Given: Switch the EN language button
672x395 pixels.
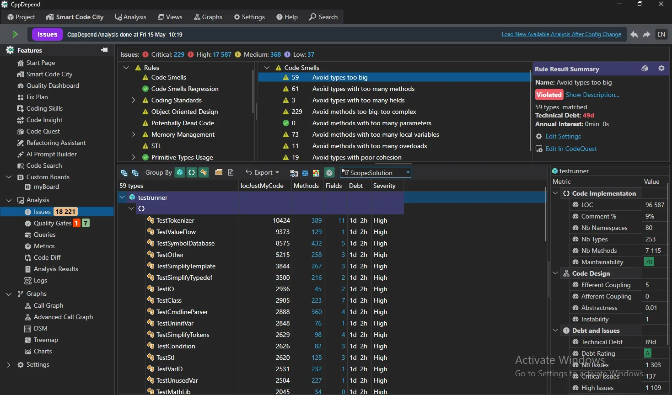Looking at the screenshot, I should tap(661, 34).
